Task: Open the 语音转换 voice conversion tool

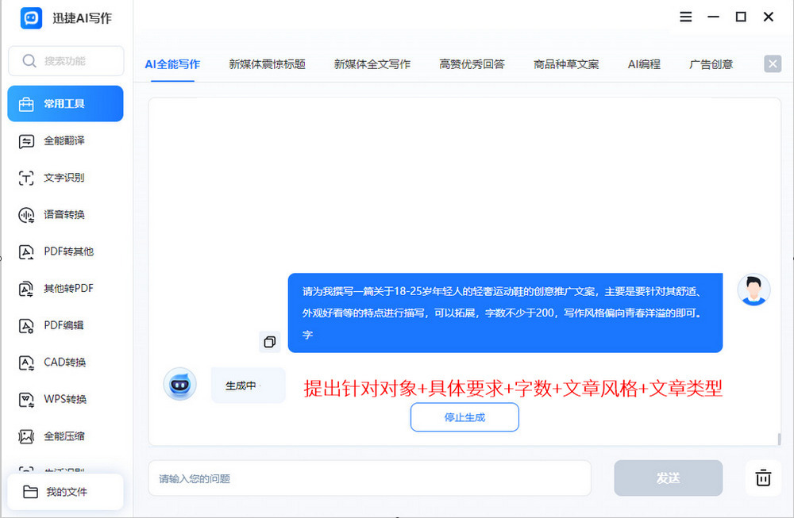Action: pos(66,214)
